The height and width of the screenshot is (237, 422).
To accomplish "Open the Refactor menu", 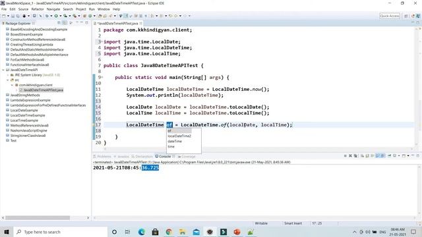I will 38,9.
